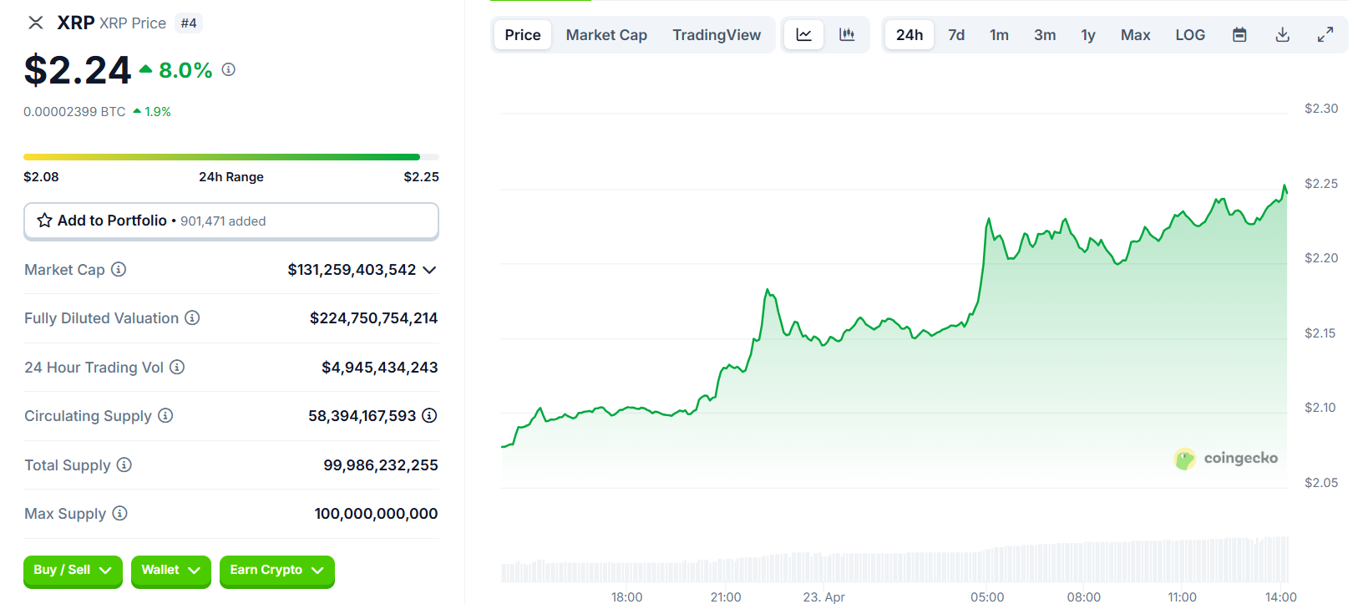
Task: Click Add to Portfolio button
Action: coord(231,221)
